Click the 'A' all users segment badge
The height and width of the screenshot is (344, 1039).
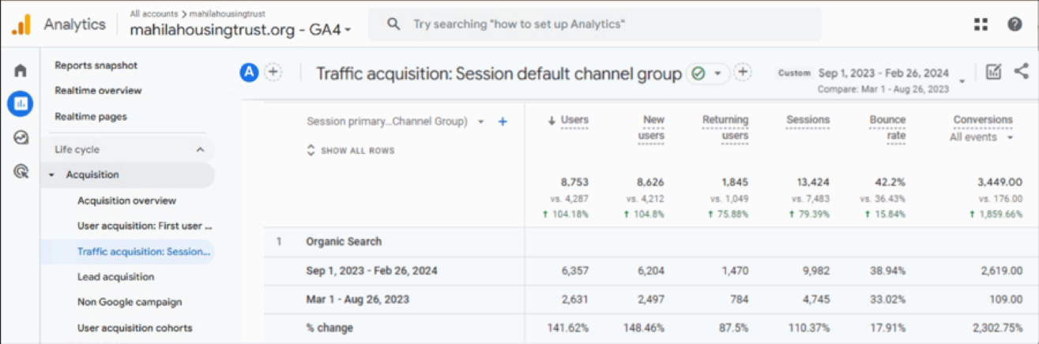pos(250,73)
